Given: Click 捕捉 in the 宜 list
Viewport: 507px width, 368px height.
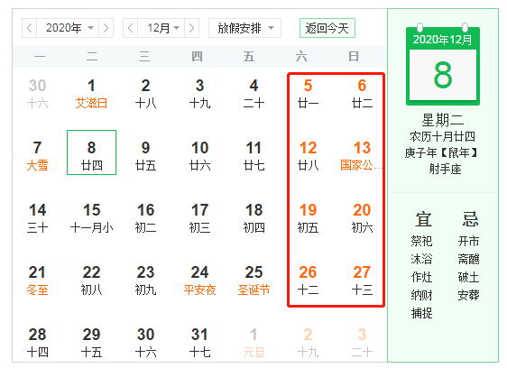Looking at the screenshot, I should (421, 313).
